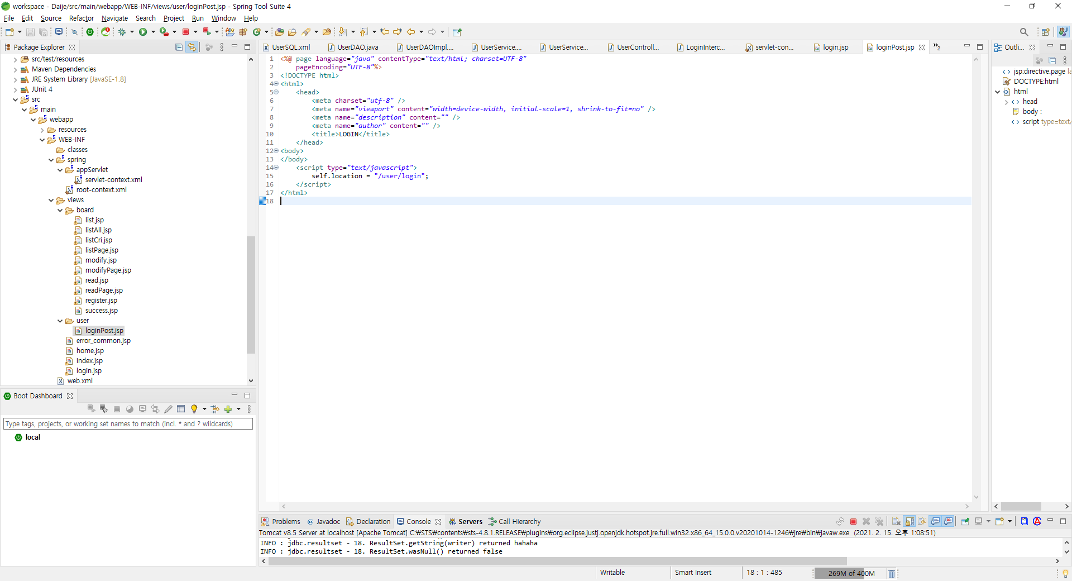The height and width of the screenshot is (581, 1072).
Task: Open Boot Dashboard view menu dots
Action: click(x=249, y=409)
